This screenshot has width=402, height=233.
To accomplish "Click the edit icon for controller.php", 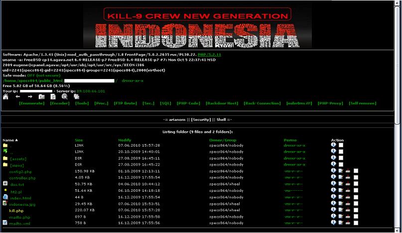I will point(341,177).
